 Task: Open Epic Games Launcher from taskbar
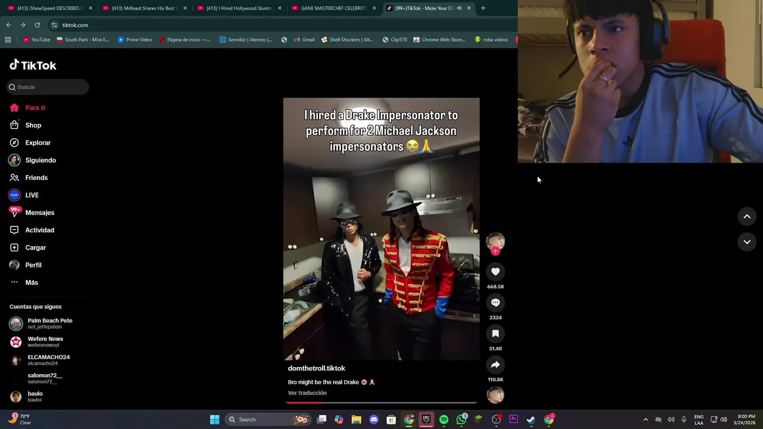coord(426,419)
